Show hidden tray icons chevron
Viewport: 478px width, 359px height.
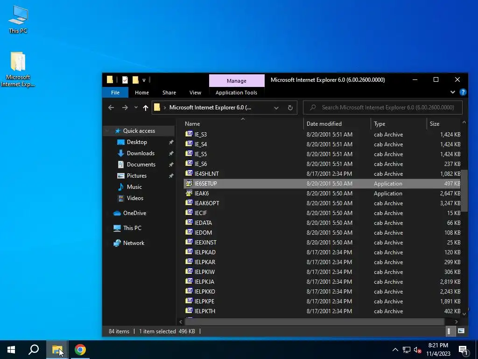pos(395,350)
